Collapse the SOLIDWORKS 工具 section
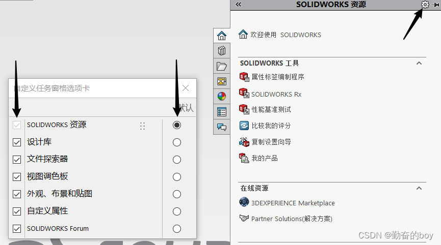This screenshot has width=441, height=245. click(419, 64)
